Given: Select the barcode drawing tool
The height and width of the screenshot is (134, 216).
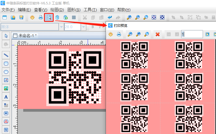Looking at the screenshot, I should tap(6, 113).
